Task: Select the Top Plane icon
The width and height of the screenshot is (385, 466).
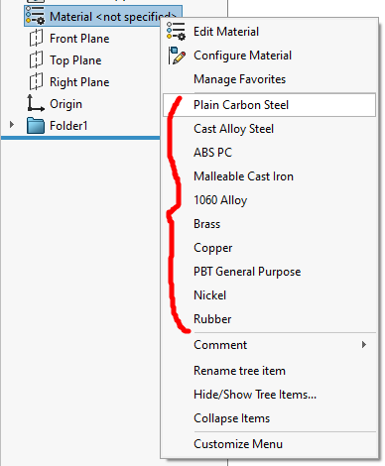Action: tap(36, 59)
